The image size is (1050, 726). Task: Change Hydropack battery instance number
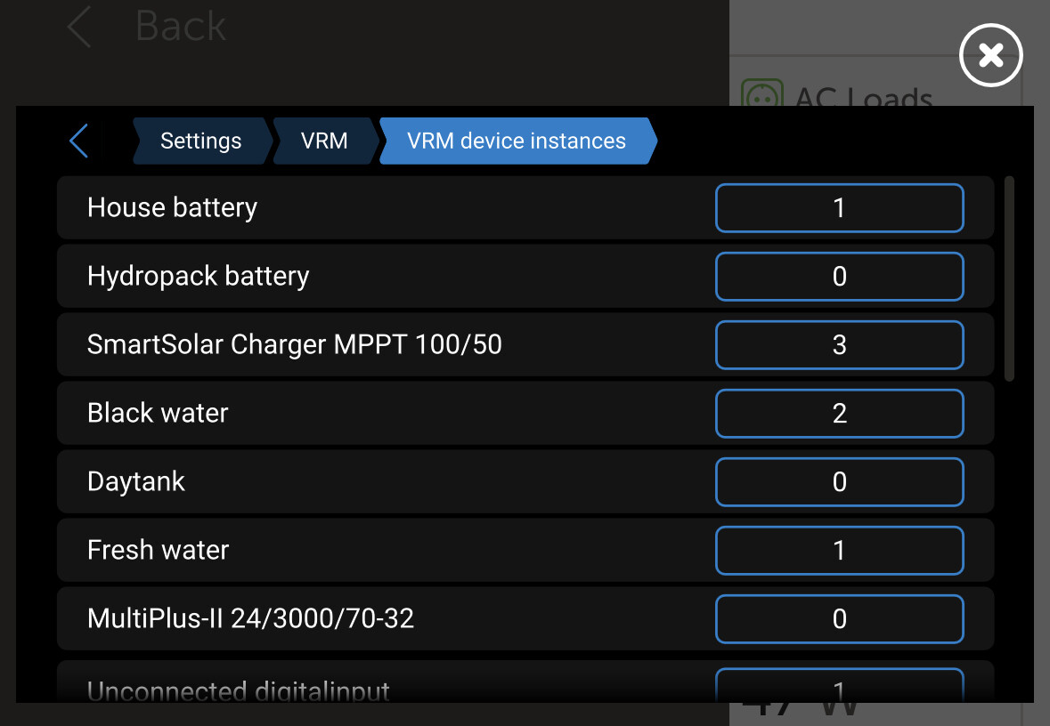click(x=839, y=277)
